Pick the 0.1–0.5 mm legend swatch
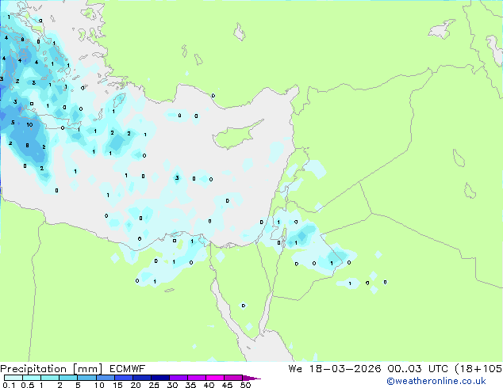Screen dimensions: 503x388 tap(13, 378)
